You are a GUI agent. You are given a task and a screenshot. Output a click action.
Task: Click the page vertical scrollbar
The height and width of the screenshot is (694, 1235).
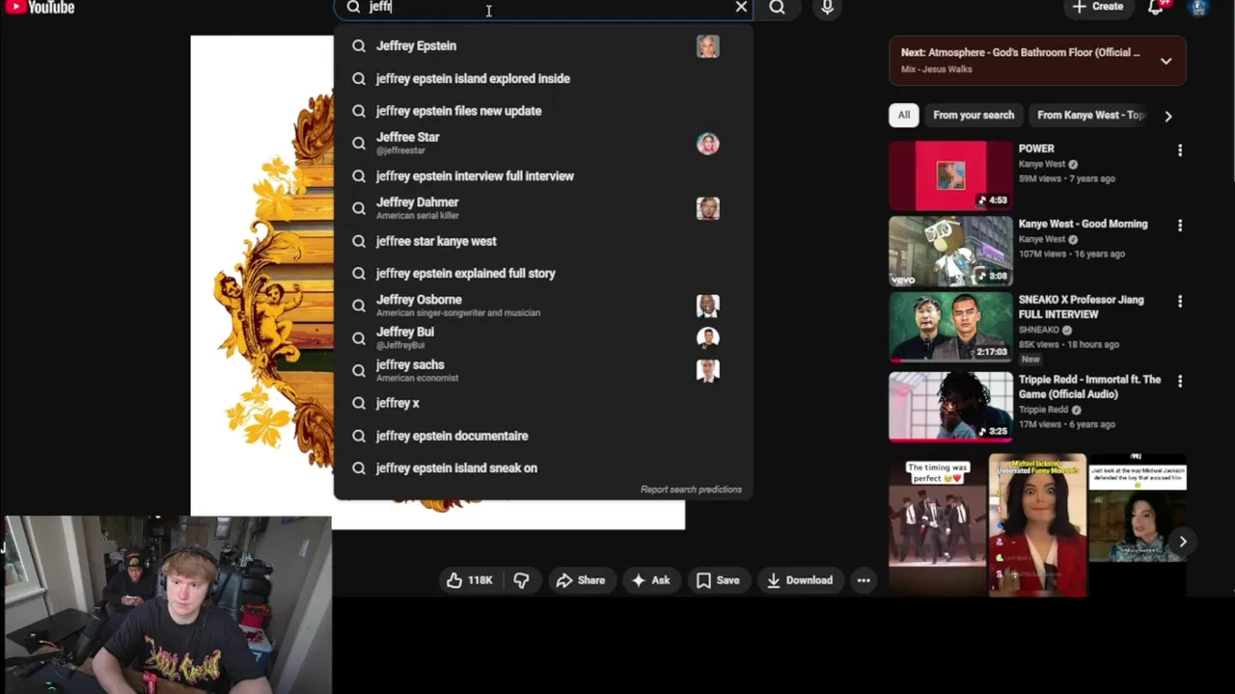pyautogui.click(x=1231, y=92)
